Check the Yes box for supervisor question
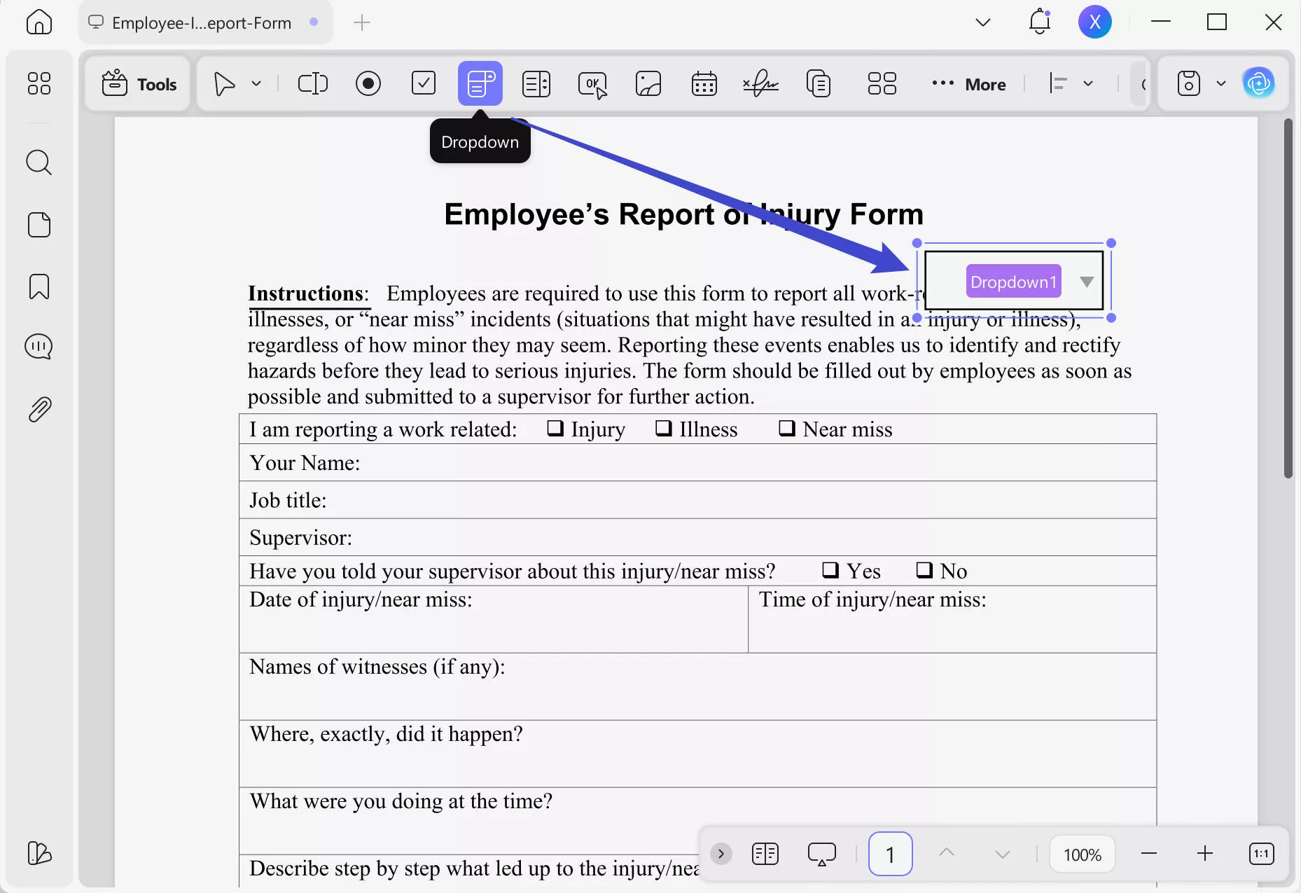The width and height of the screenshot is (1301, 893). tap(830, 570)
